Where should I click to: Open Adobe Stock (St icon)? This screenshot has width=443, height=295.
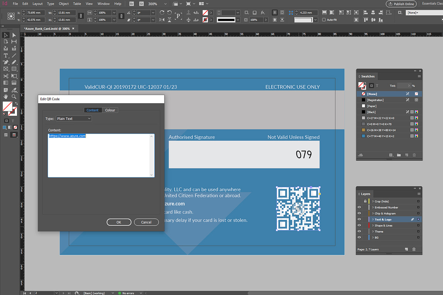tap(142, 4)
